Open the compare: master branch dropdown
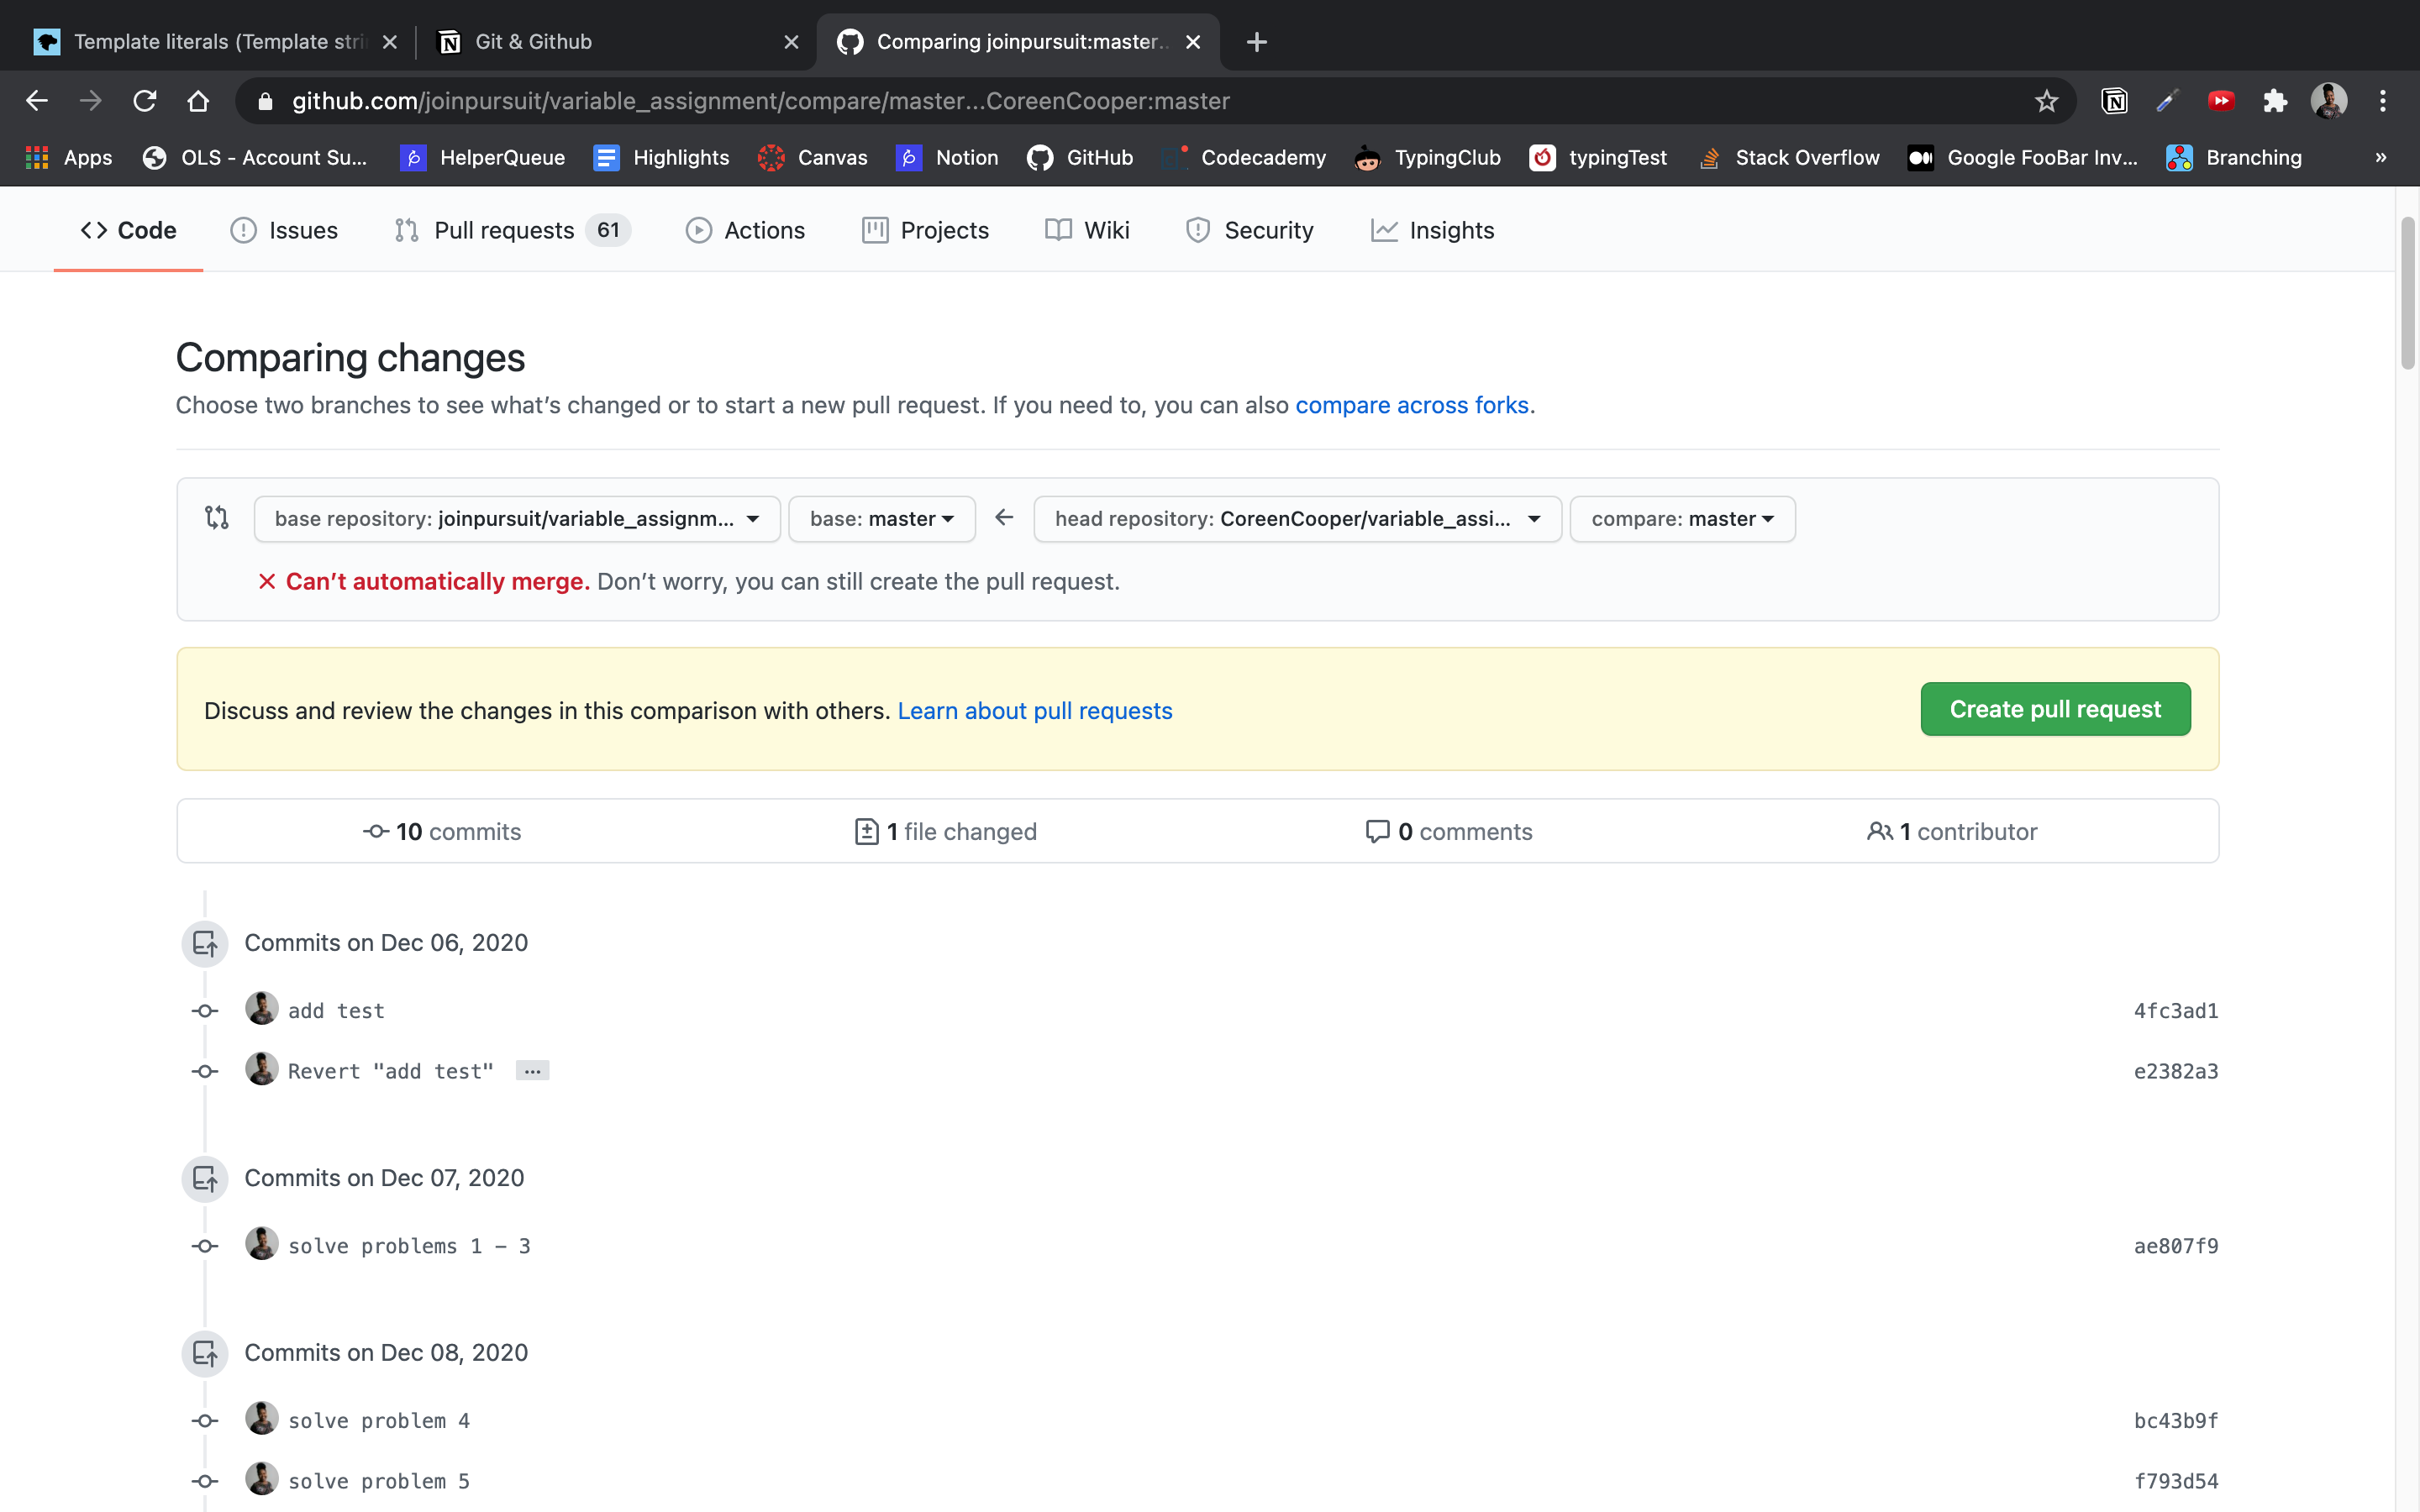This screenshot has width=2420, height=1512. point(1682,519)
